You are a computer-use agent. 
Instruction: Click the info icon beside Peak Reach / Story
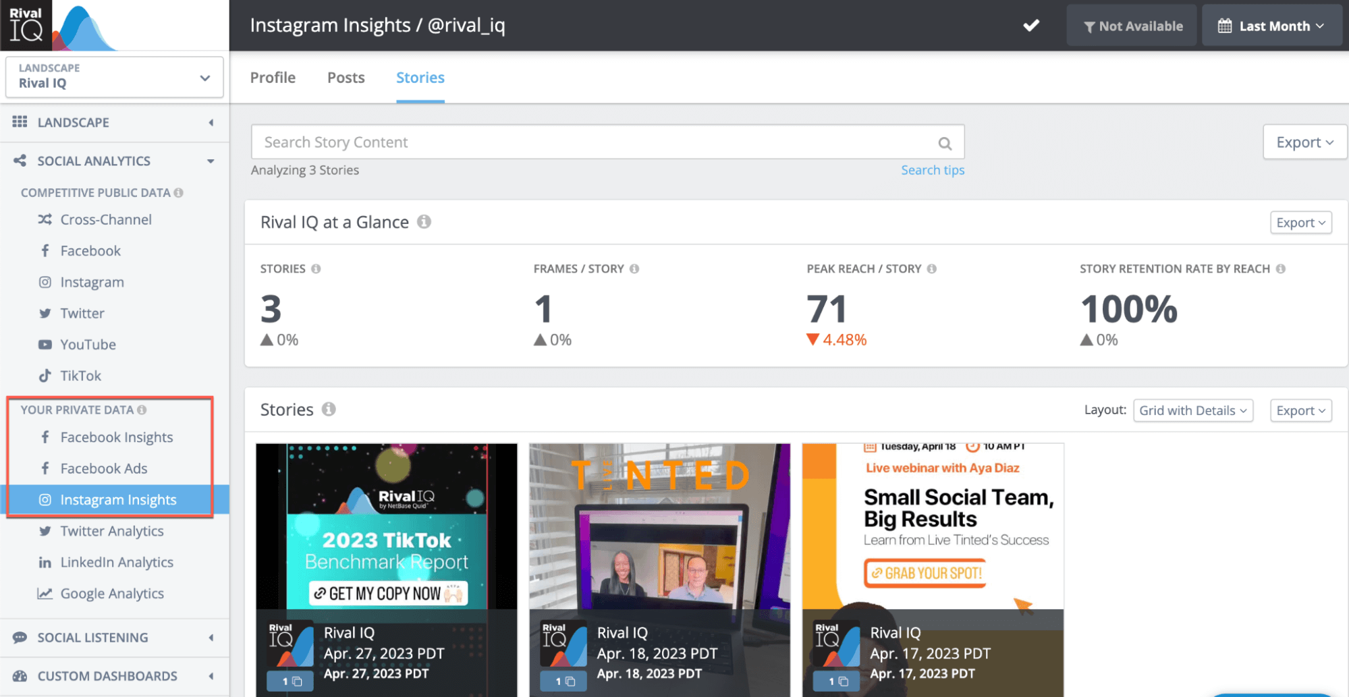932,269
